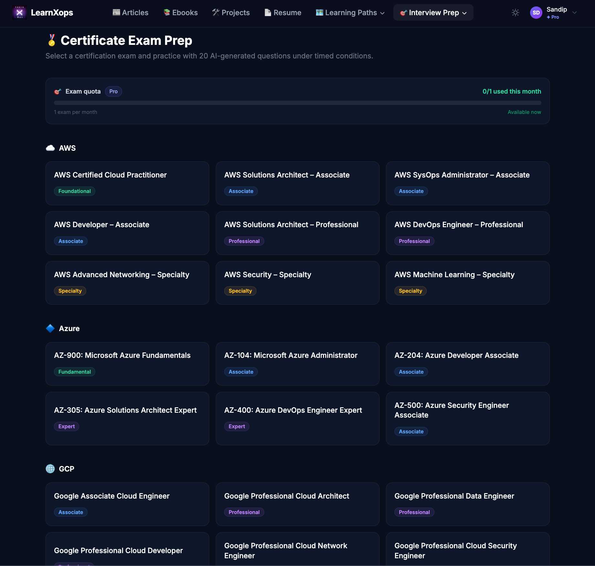Open Google Professional Cloud Architect card
595x566 pixels.
pyautogui.click(x=297, y=504)
